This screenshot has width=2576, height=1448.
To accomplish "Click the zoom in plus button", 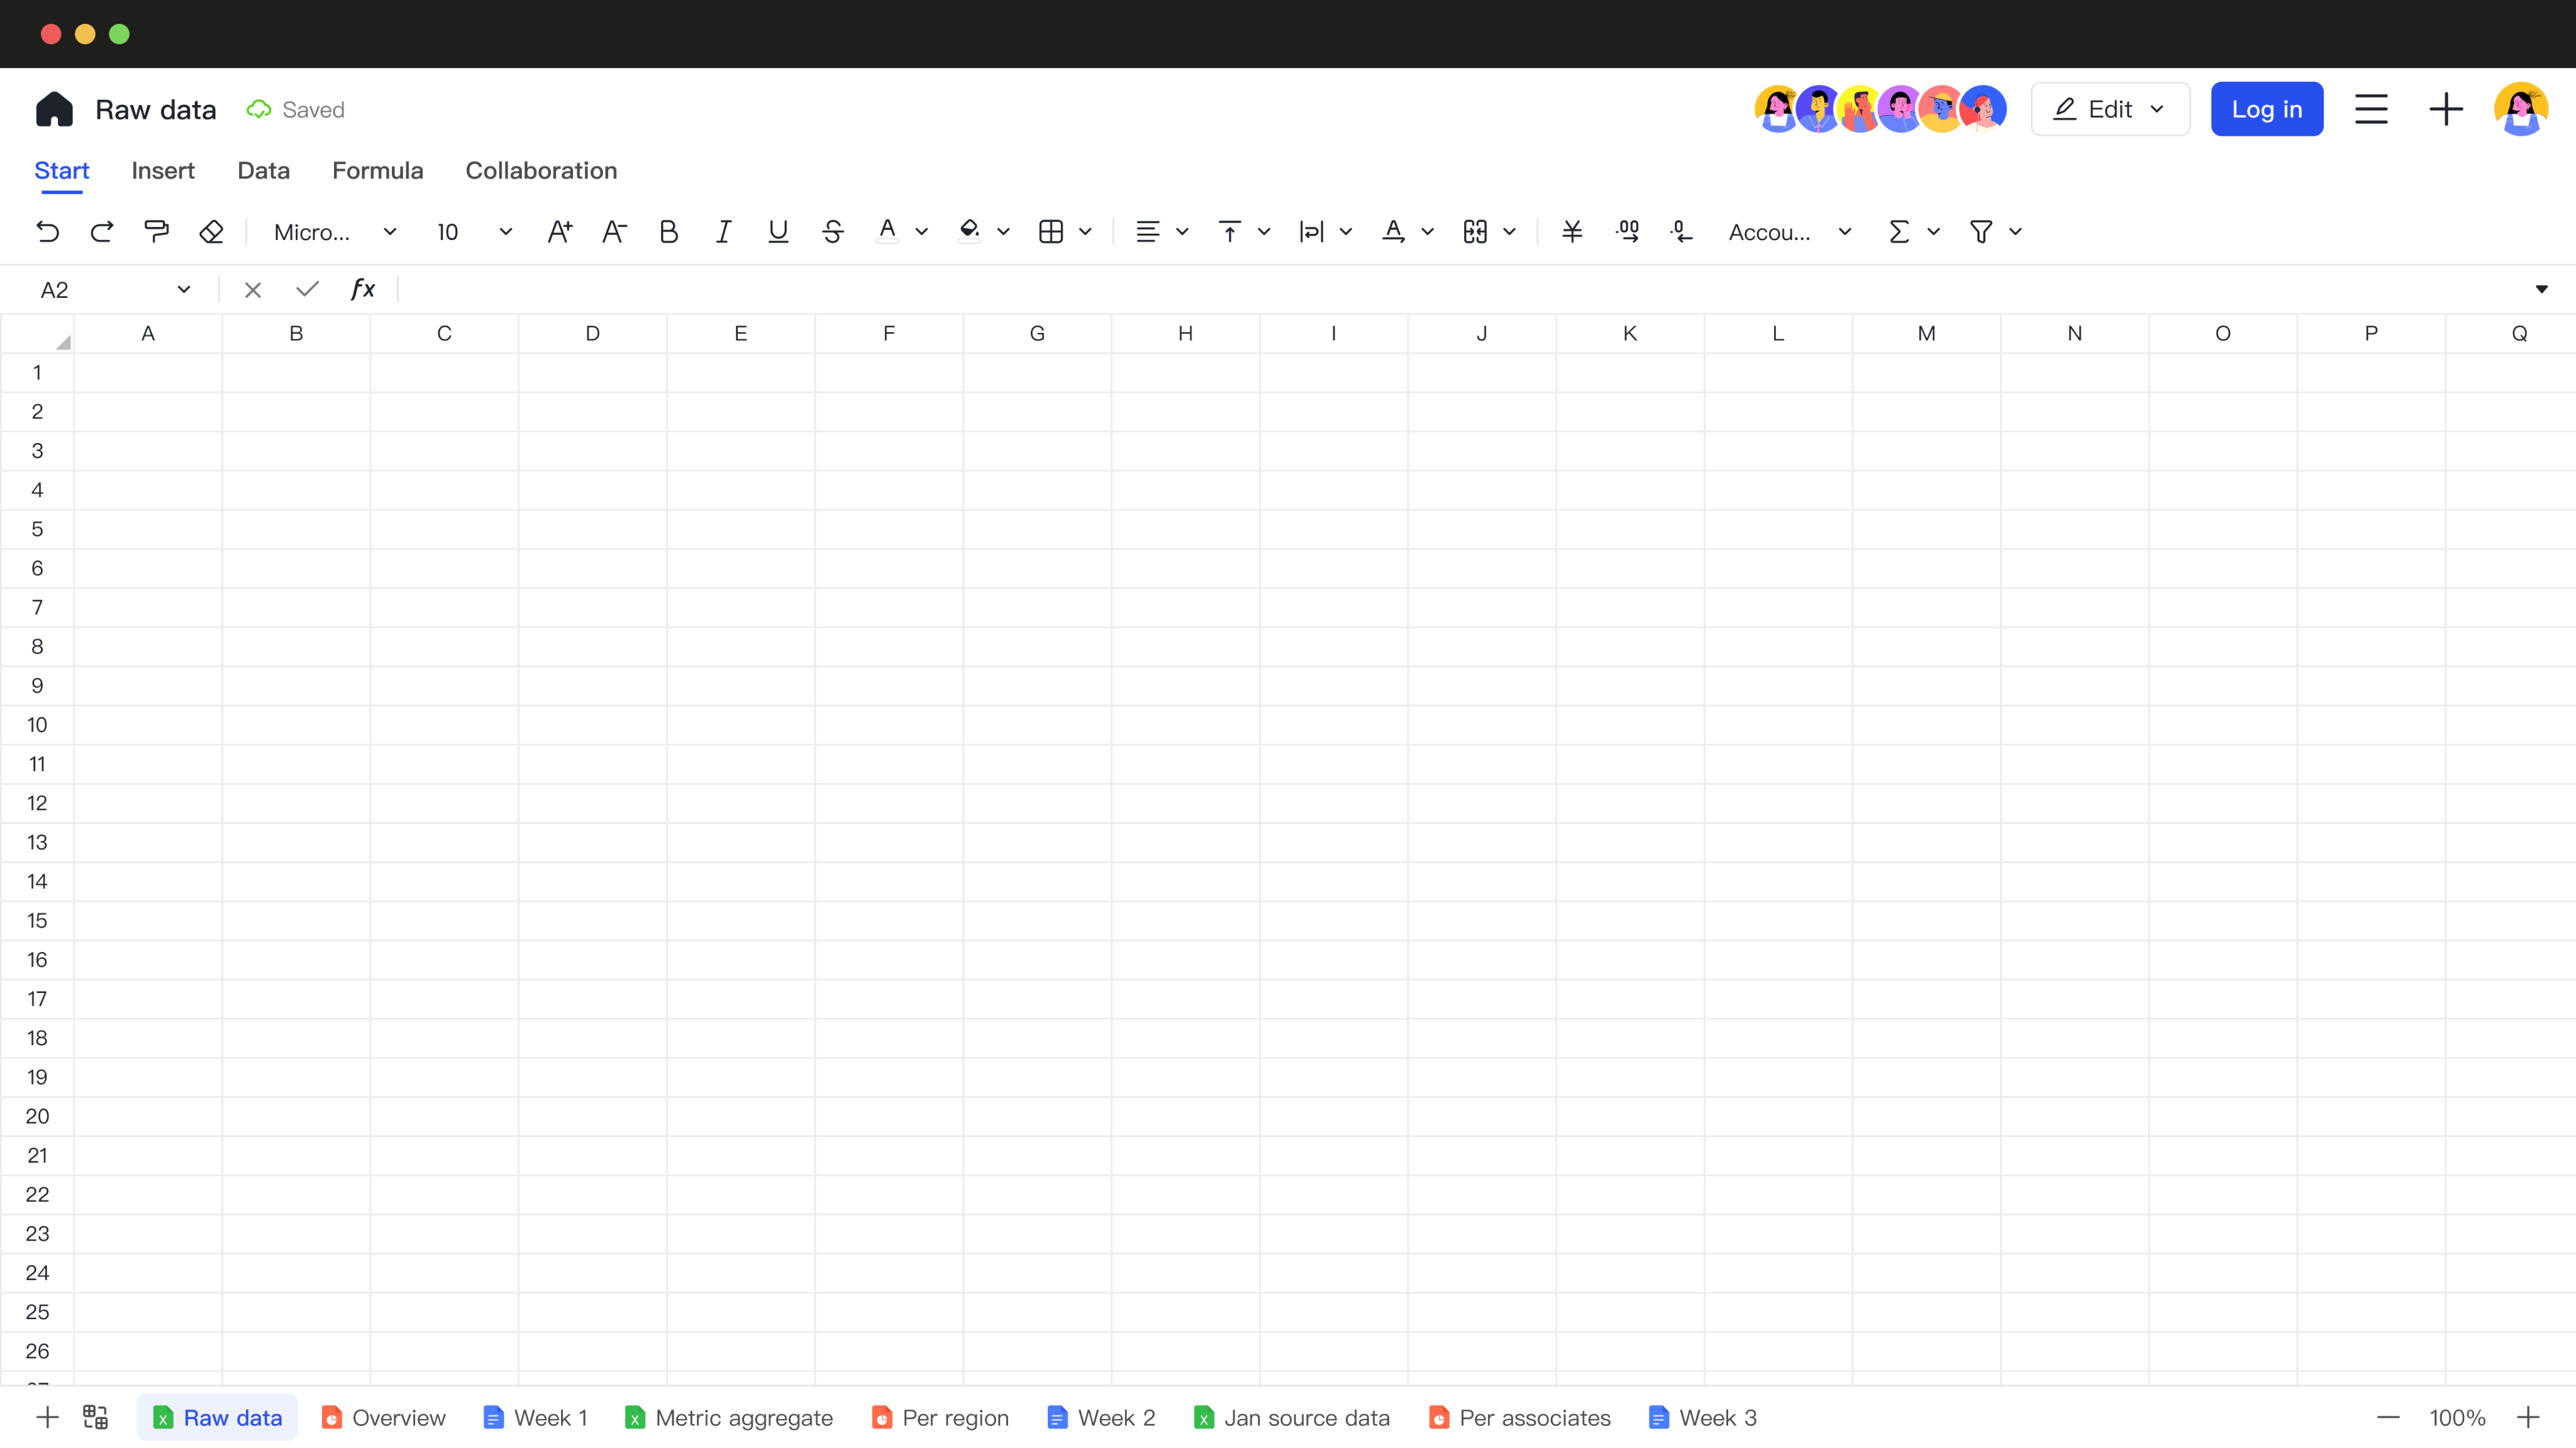I will tap(2528, 1417).
